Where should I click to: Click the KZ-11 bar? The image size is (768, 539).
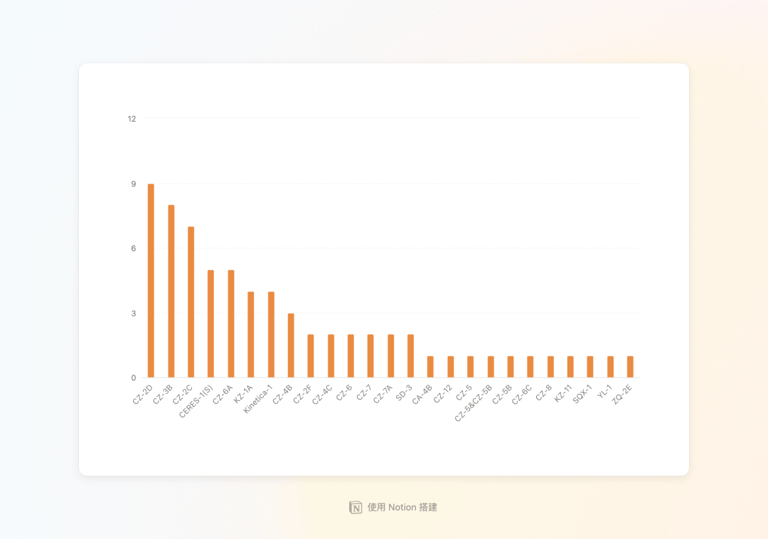(x=570, y=367)
